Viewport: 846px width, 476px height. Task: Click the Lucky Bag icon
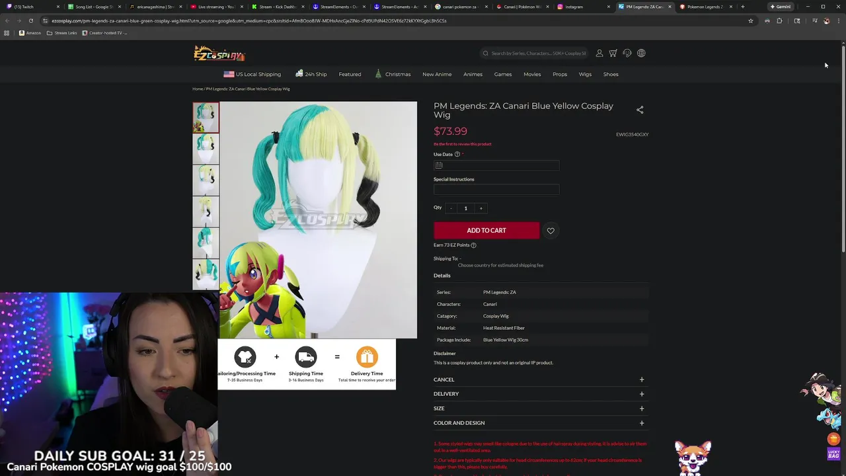(x=833, y=454)
